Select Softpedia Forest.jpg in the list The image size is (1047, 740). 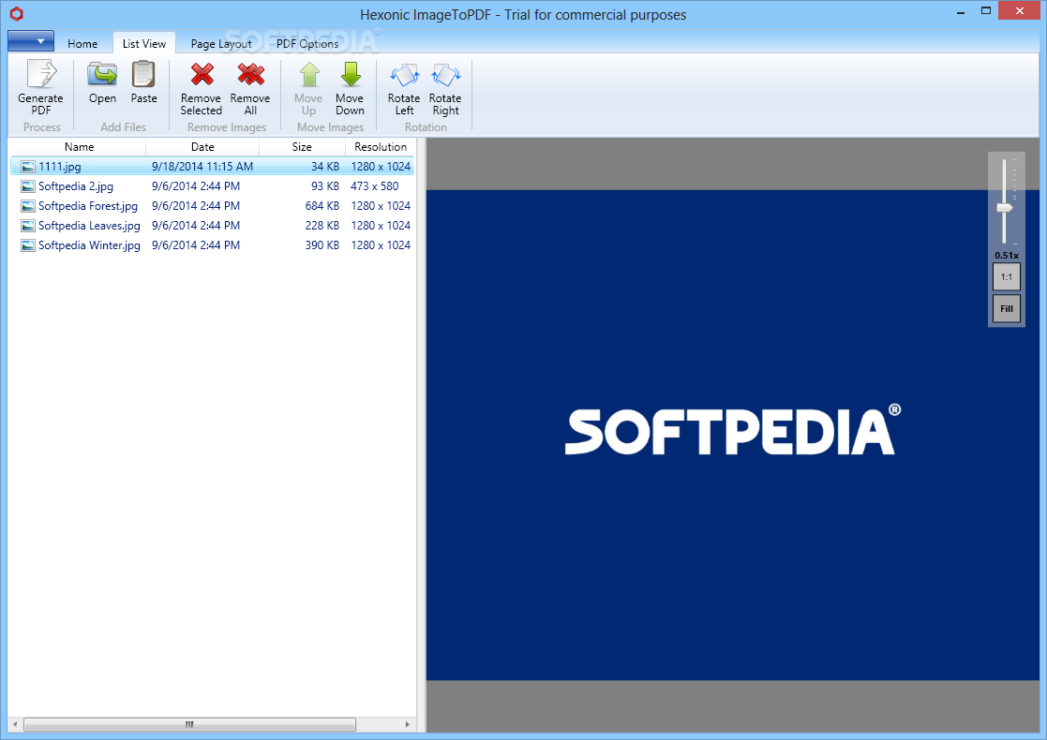click(x=87, y=206)
